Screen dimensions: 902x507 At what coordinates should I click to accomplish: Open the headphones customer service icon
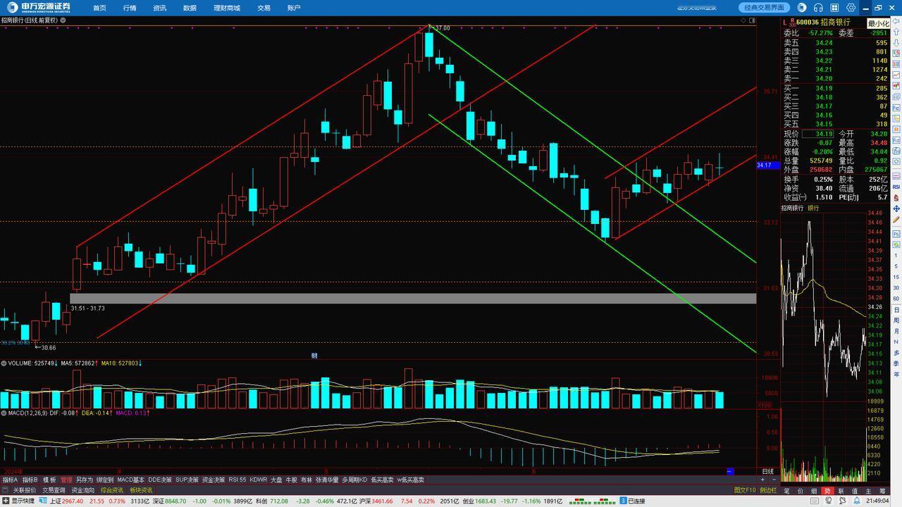(x=818, y=8)
